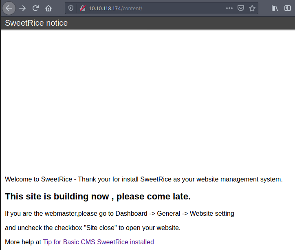Select the SweetRice notice header text

click(36, 23)
